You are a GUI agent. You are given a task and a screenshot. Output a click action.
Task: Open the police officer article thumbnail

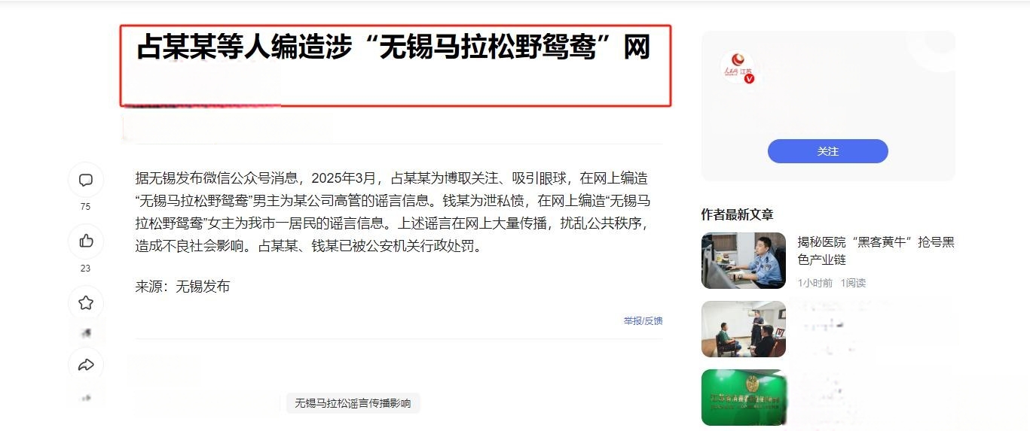pyautogui.click(x=744, y=260)
